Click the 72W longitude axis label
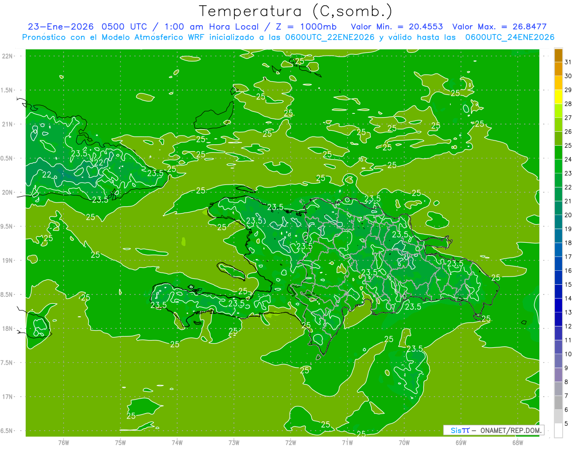Screen dimensions: 581x449 tap(290, 442)
